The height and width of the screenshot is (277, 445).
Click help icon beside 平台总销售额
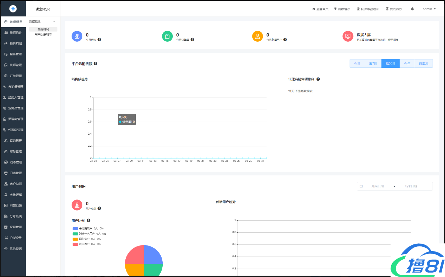click(x=95, y=63)
